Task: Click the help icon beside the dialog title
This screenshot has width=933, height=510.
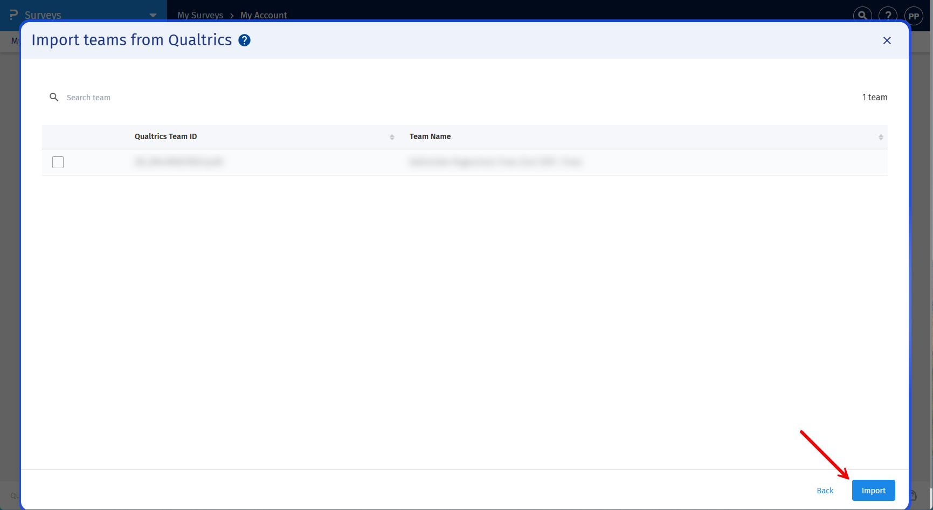Action: point(244,40)
